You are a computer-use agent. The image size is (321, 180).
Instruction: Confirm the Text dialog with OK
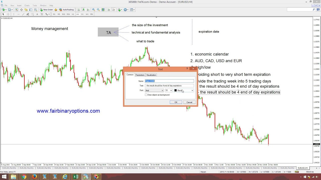click(x=176, y=102)
